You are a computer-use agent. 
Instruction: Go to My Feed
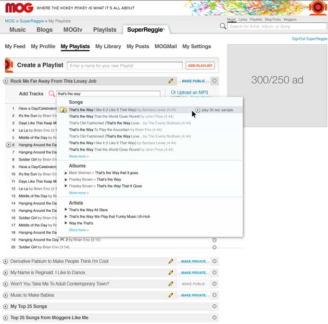[x=15, y=46]
